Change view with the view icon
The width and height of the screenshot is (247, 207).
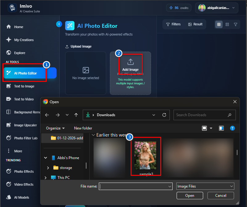(x=204, y=128)
